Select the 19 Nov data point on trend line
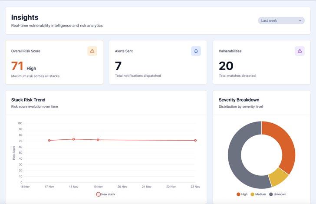Image resolution: width=316 pixels, height=204 pixels. tap(98, 140)
